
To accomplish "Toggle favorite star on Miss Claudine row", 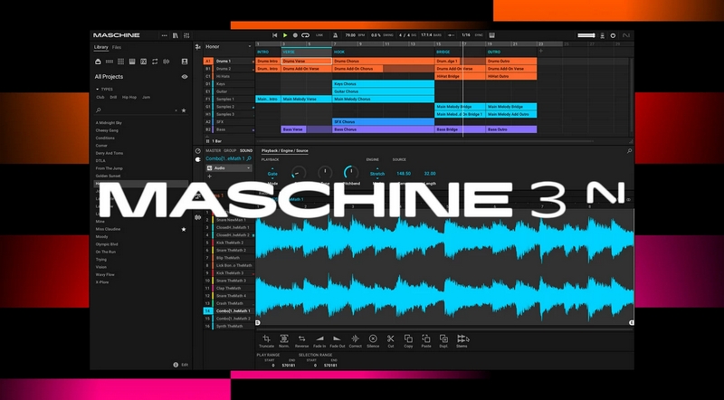I will (184, 229).
